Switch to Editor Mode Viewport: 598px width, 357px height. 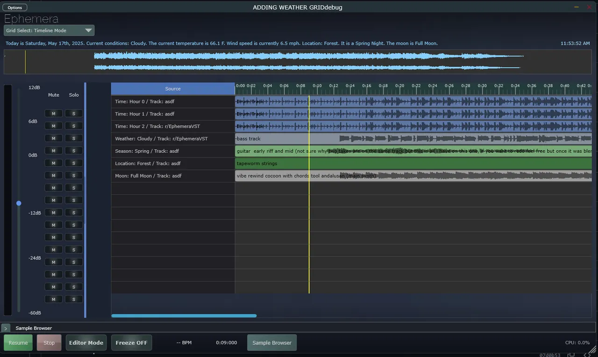(86, 343)
